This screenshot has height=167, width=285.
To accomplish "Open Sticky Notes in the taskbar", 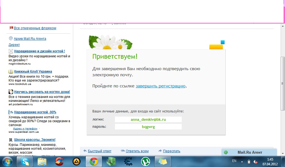I will click(163, 161).
